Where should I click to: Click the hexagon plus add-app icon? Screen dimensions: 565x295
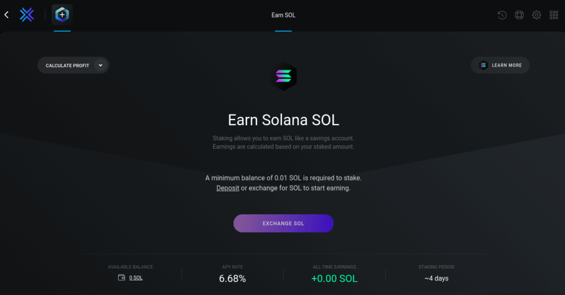(x=62, y=15)
